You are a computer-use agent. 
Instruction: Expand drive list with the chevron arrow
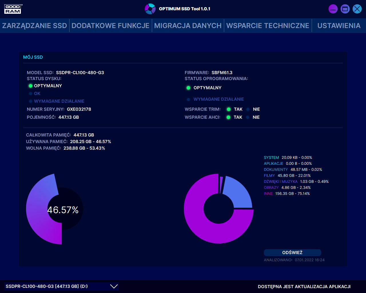[114, 286]
